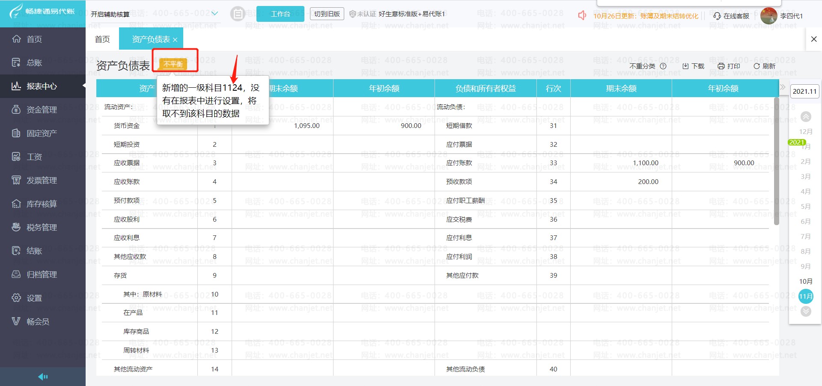Viewport: 822px width, 386px height.
Task: Open 归档管理 in the sidebar
Action: click(43, 274)
